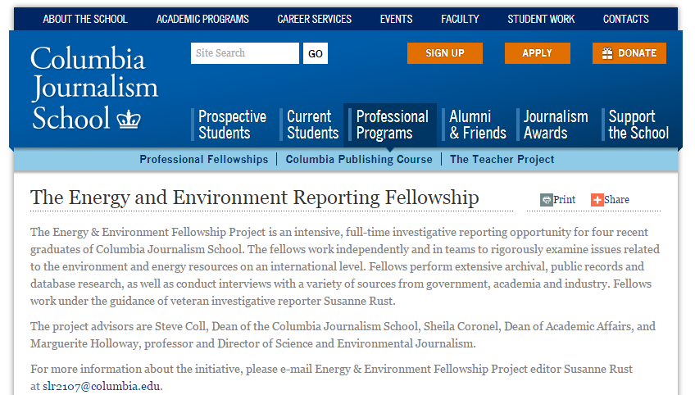Viewport: 695px width, 395px height.
Task: Open Professional Fellowships submenu link
Action: [204, 160]
